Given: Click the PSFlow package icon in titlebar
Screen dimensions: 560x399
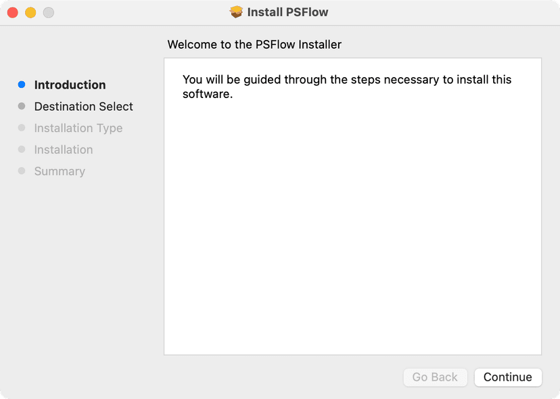Looking at the screenshot, I should (x=236, y=11).
